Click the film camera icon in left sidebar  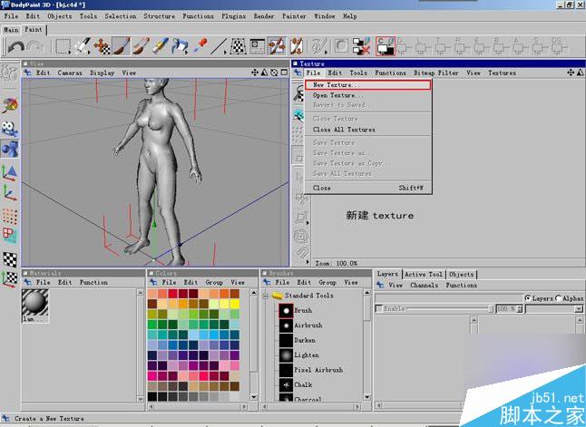[10, 129]
